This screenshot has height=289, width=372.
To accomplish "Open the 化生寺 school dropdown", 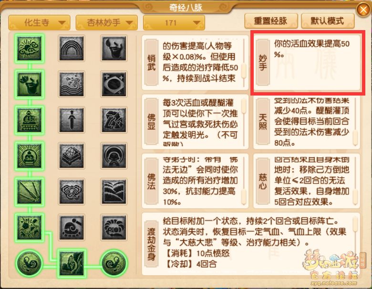I will tap(40, 22).
